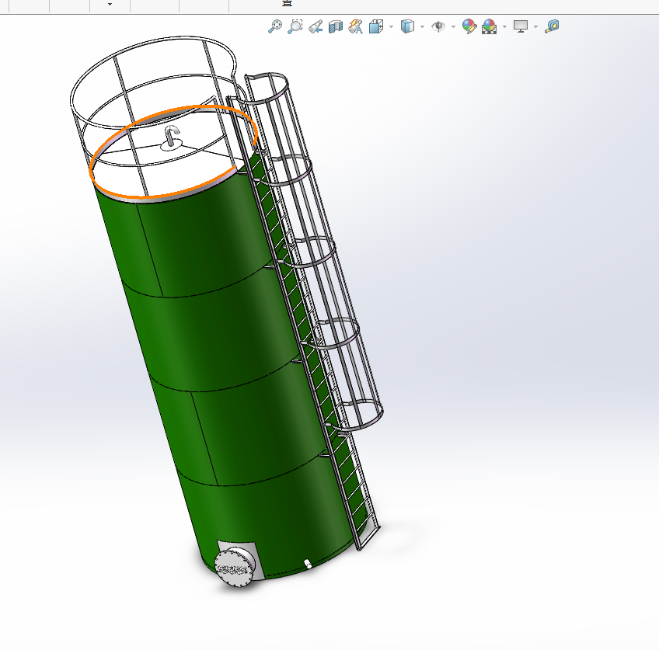Click the View Settings monitor icon
This screenshot has height=650, width=659.
pos(521,26)
